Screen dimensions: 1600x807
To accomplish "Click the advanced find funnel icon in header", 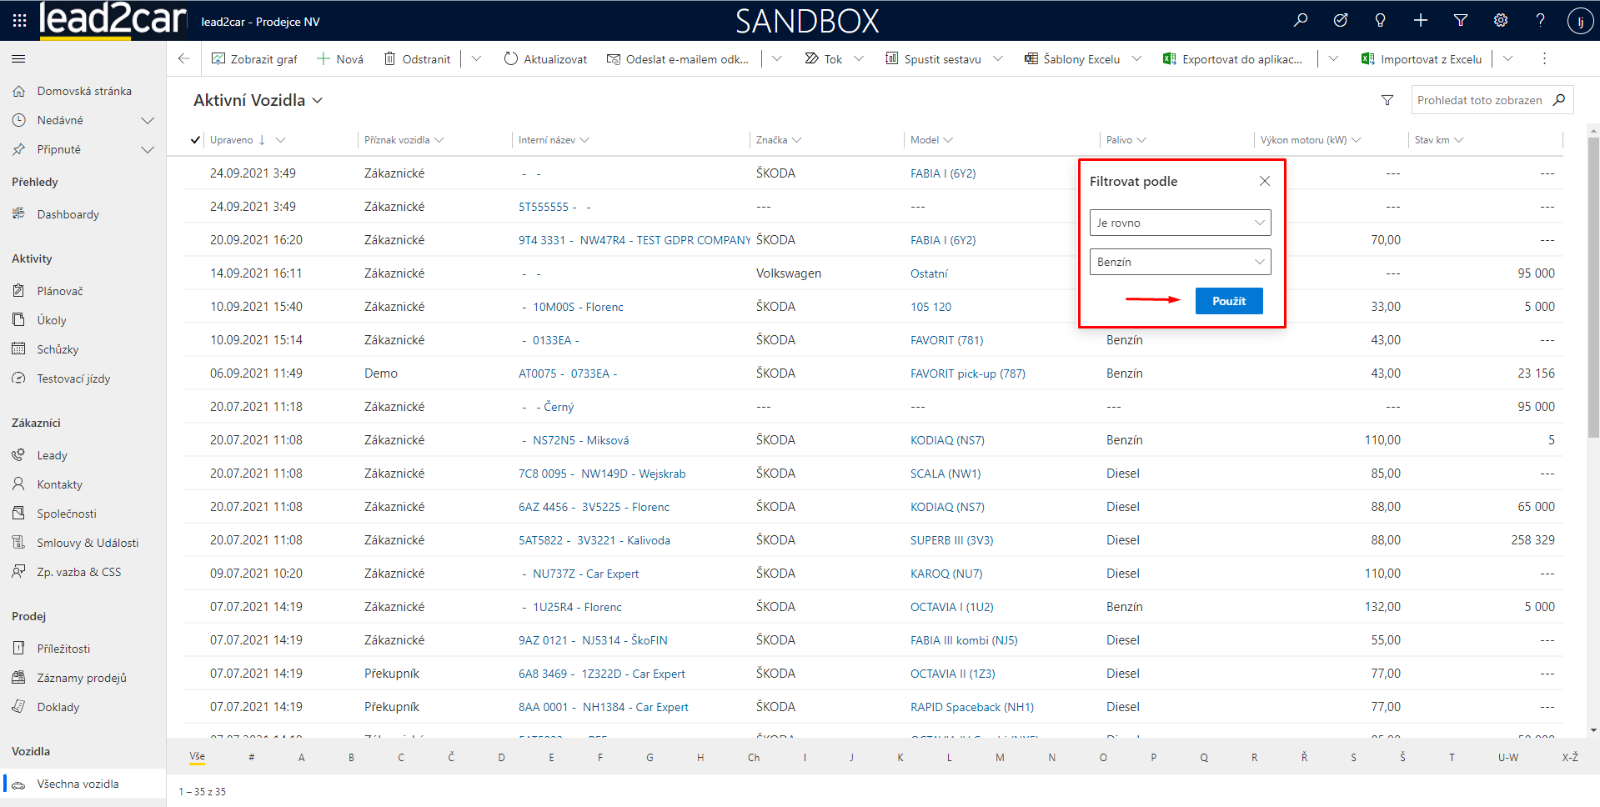I will click(x=1460, y=20).
